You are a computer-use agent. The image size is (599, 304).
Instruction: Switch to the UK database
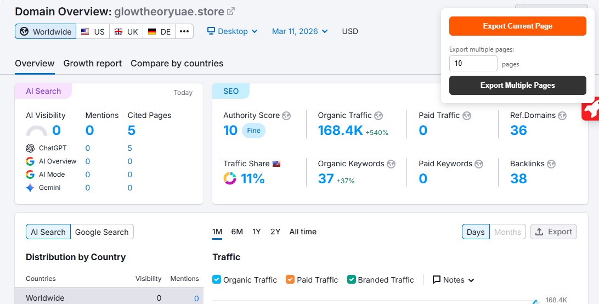coord(127,31)
